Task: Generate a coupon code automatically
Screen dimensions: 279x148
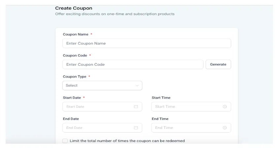Action: point(218,64)
